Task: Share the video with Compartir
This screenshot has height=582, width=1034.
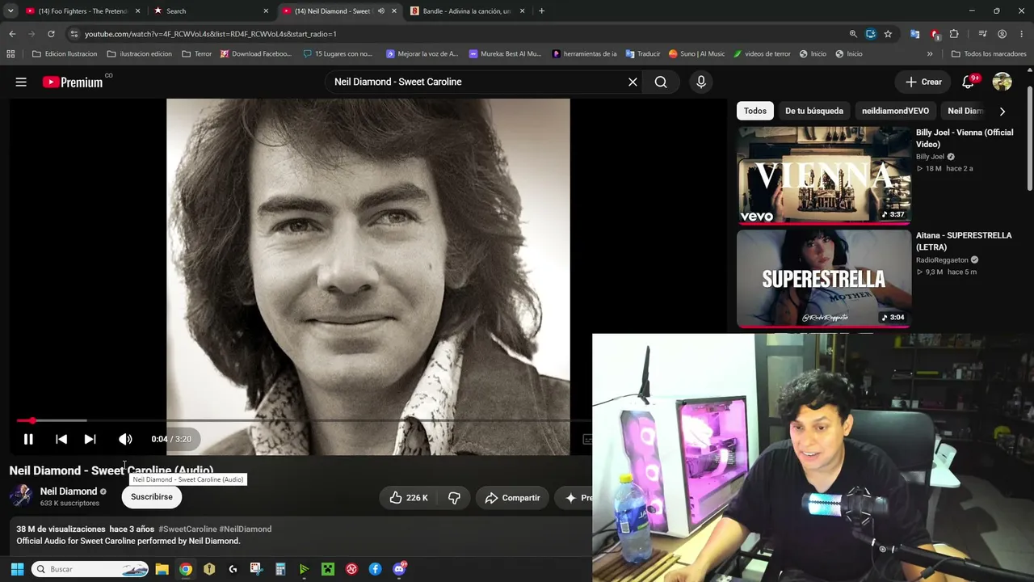Action: pos(512,498)
